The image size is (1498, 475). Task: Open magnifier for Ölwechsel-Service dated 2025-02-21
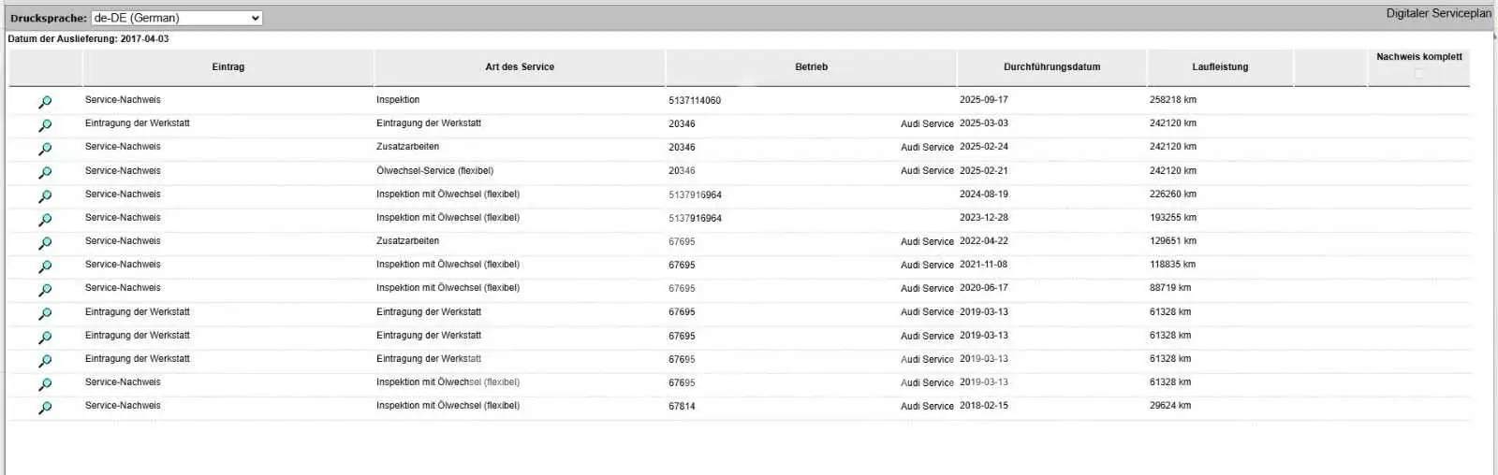pyautogui.click(x=45, y=172)
